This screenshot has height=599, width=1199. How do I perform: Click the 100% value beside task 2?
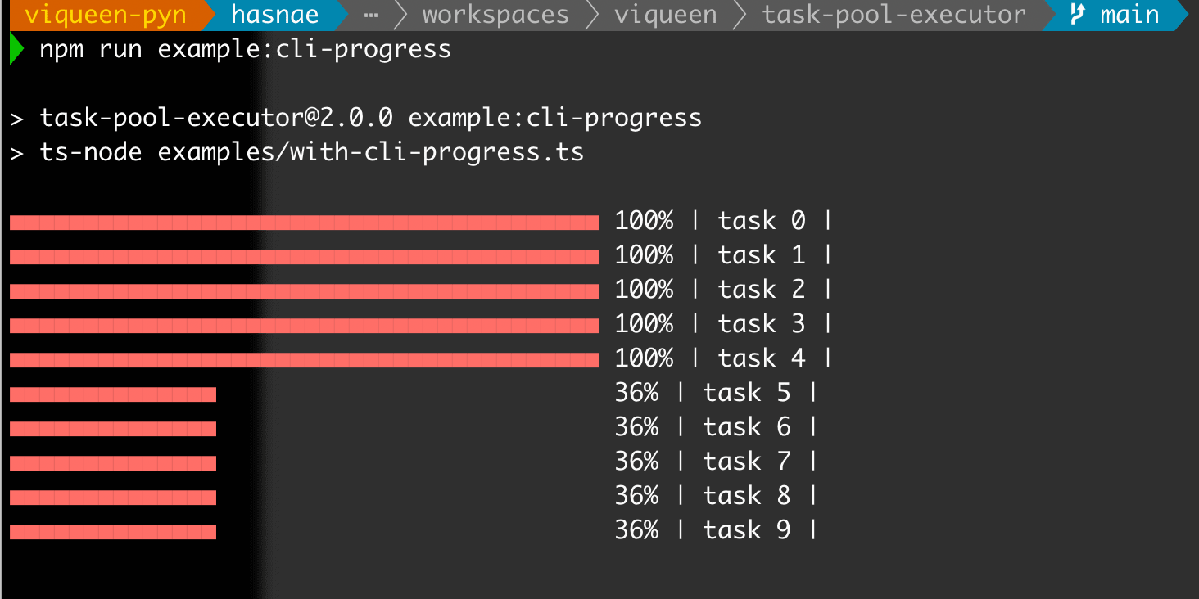click(645, 290)
